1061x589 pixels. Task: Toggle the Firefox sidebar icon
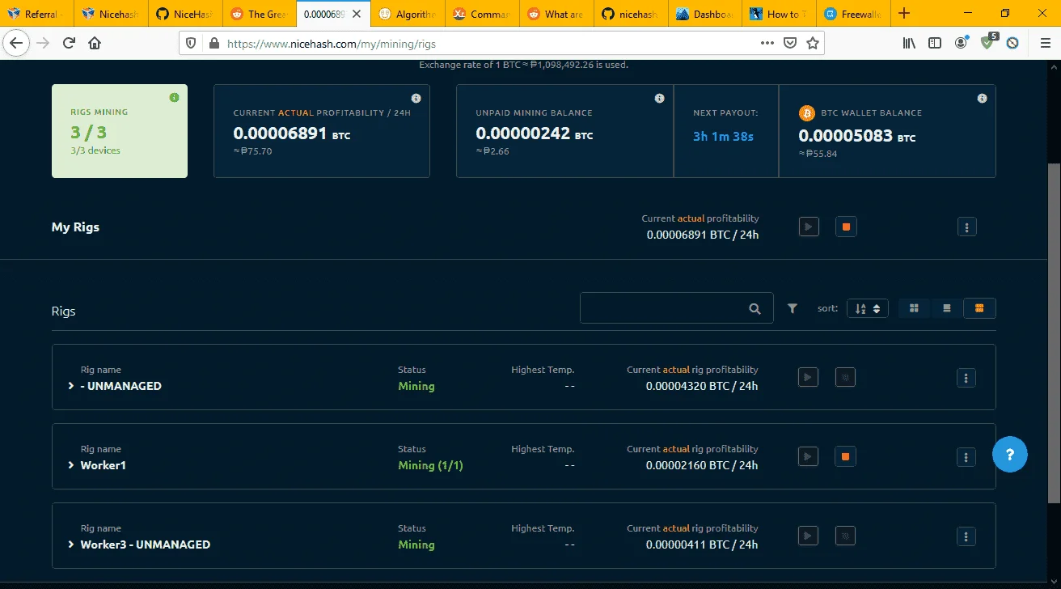point(935,43)
